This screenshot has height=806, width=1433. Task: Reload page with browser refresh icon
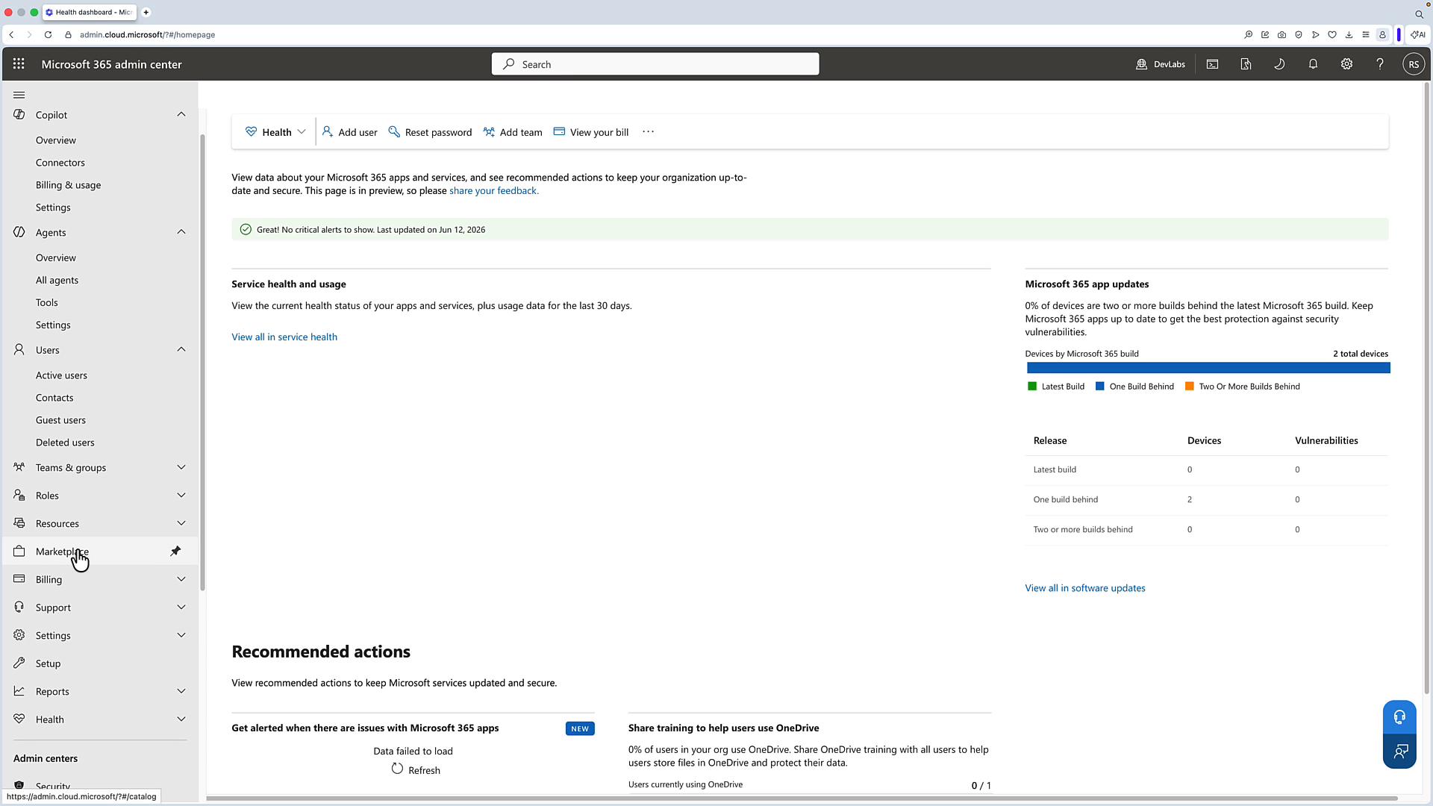tap(48, 35)
